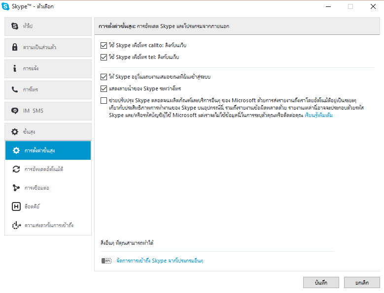Collapse the ขั้นสูง advanced section
This screenshot has width=384, height=293.
point(48,132)
